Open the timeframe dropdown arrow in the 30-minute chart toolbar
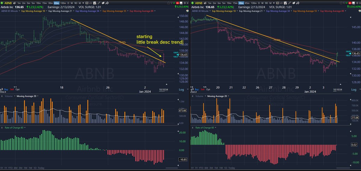 [274, 3]
